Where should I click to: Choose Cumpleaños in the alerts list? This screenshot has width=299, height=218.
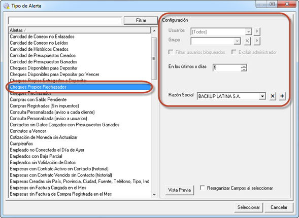(21, 143)
